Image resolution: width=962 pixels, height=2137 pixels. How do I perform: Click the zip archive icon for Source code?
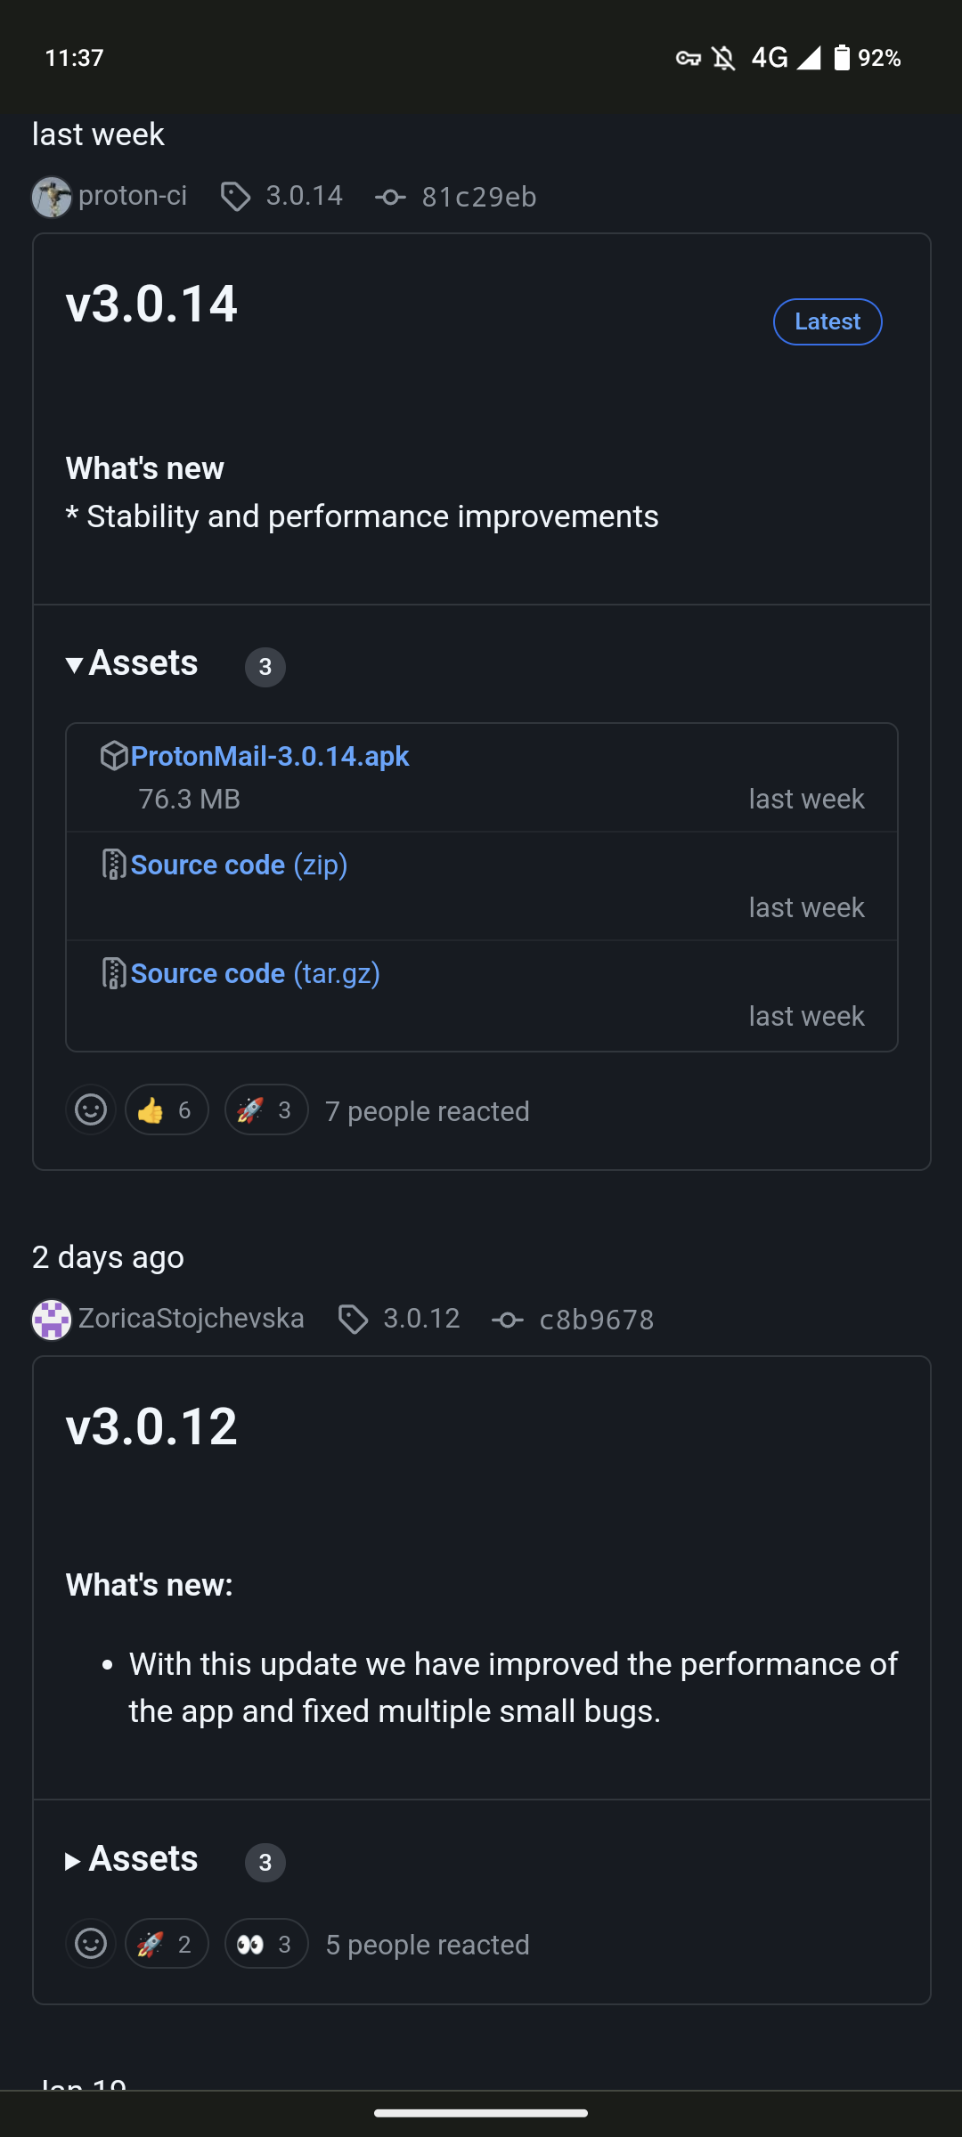(113, 864)
